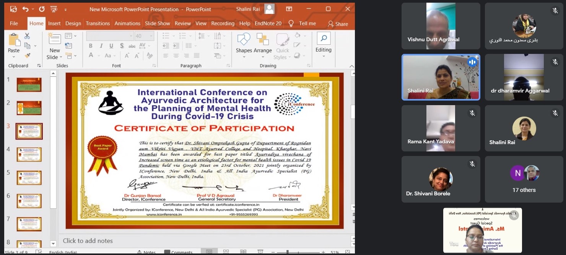
Task: Open the Shape Fill paint bucket
Action: click(x=298, y=36)
